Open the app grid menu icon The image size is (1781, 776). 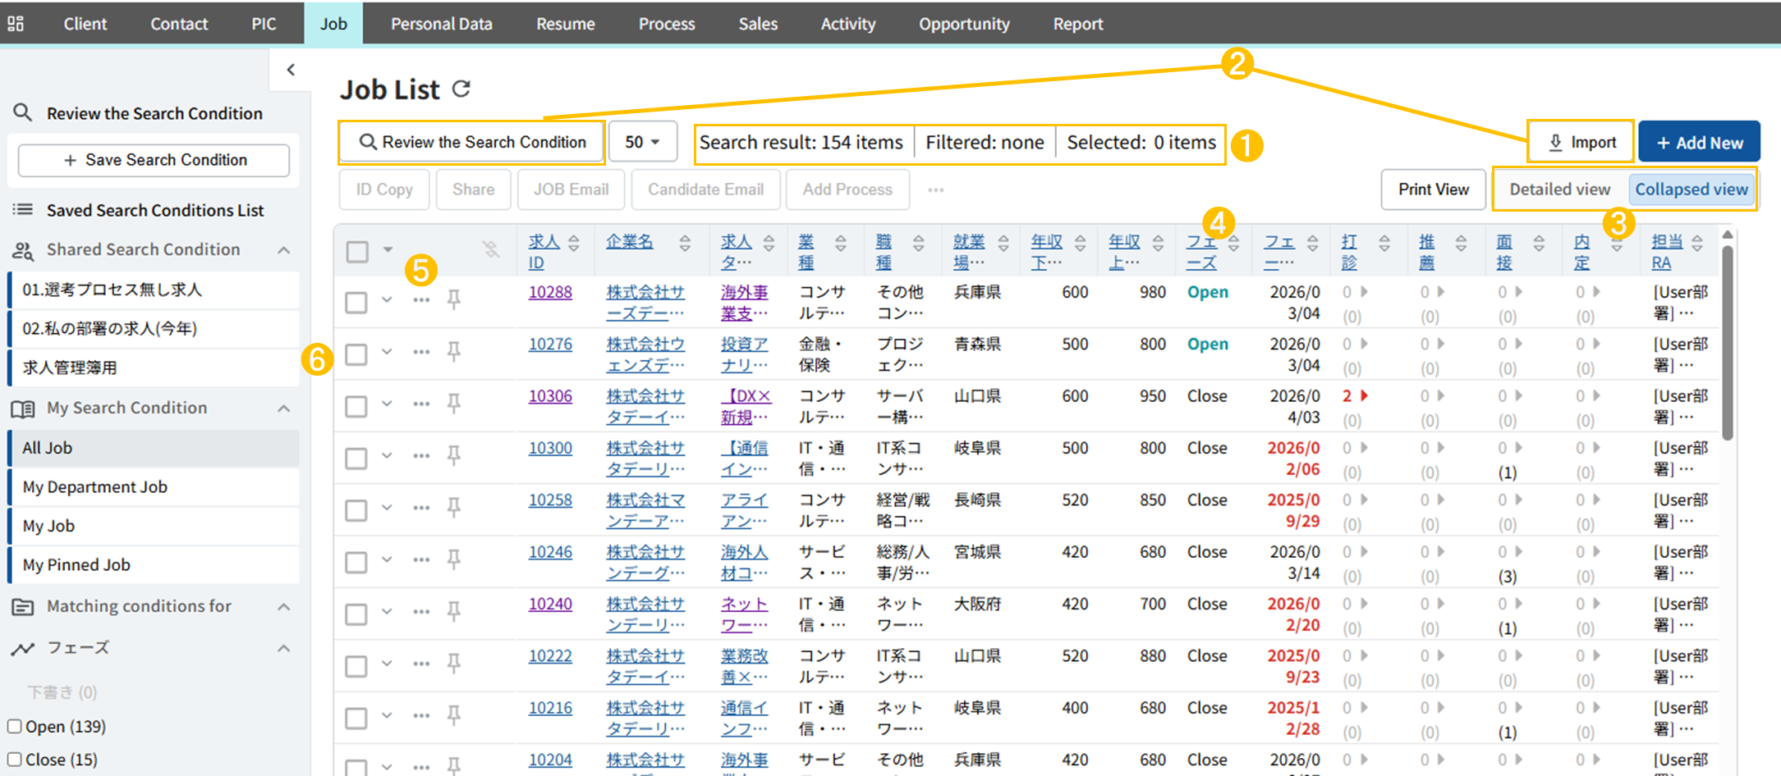[16, 24]
